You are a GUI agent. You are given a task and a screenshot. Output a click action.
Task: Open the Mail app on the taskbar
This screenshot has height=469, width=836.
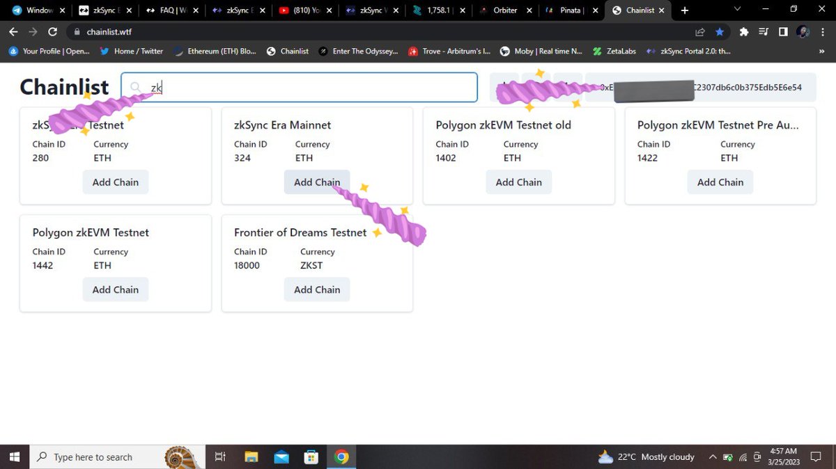coord(281,457)
